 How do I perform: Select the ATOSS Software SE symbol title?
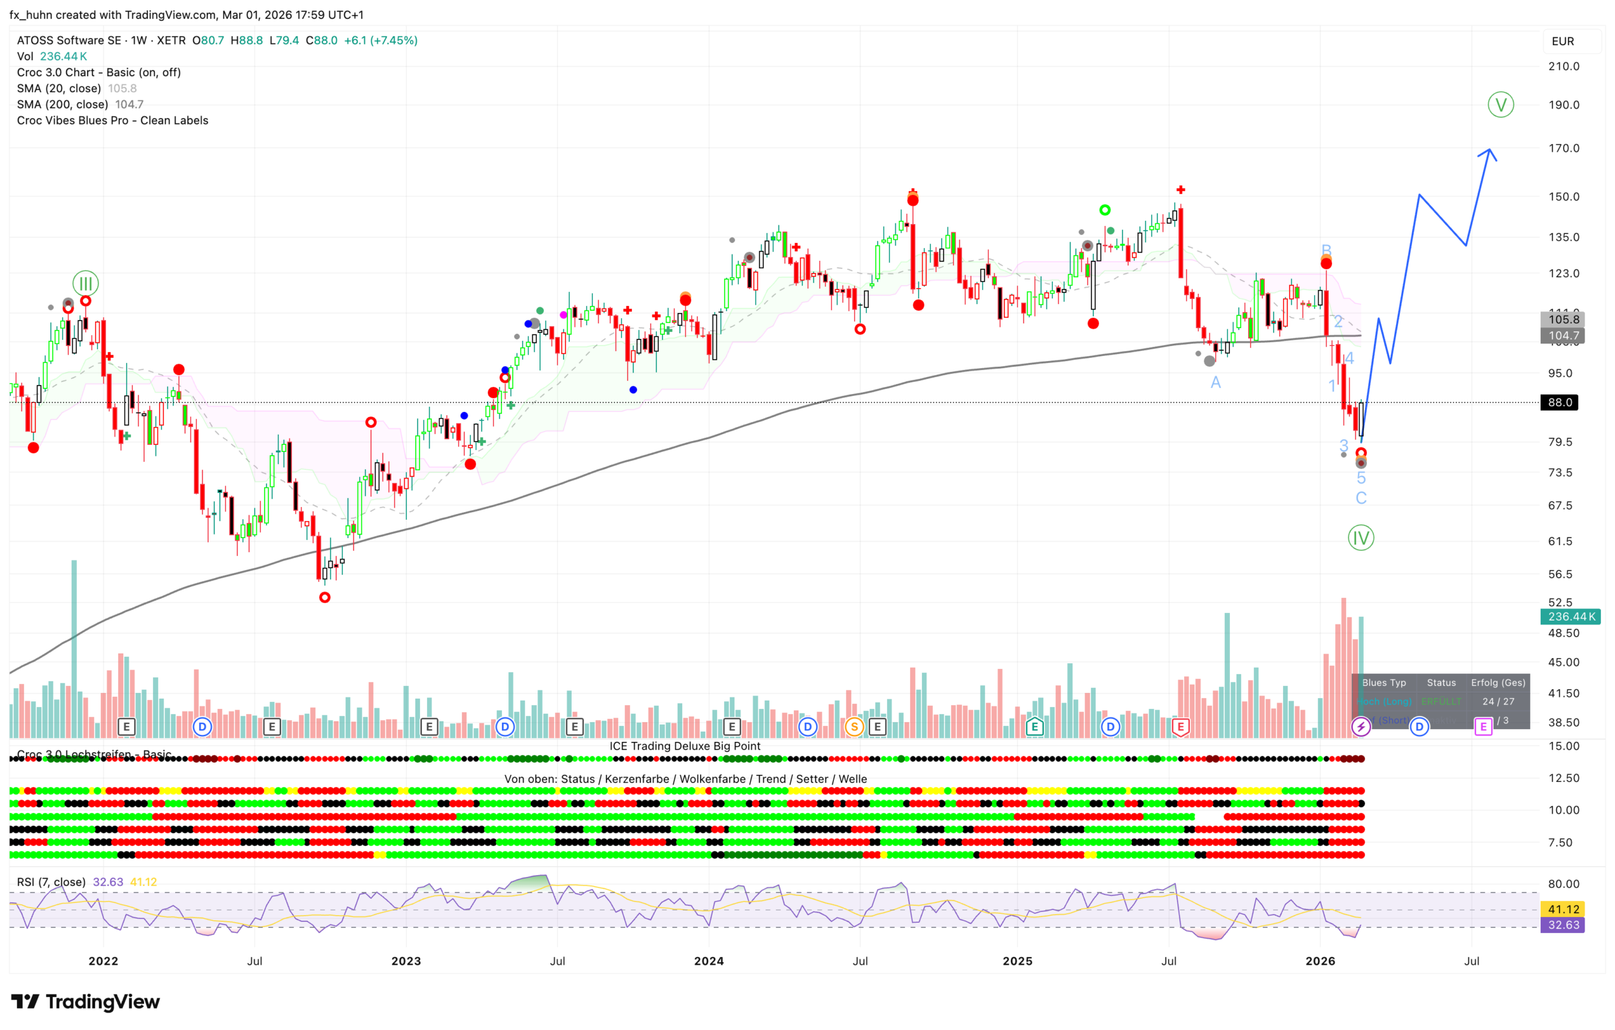68,40
